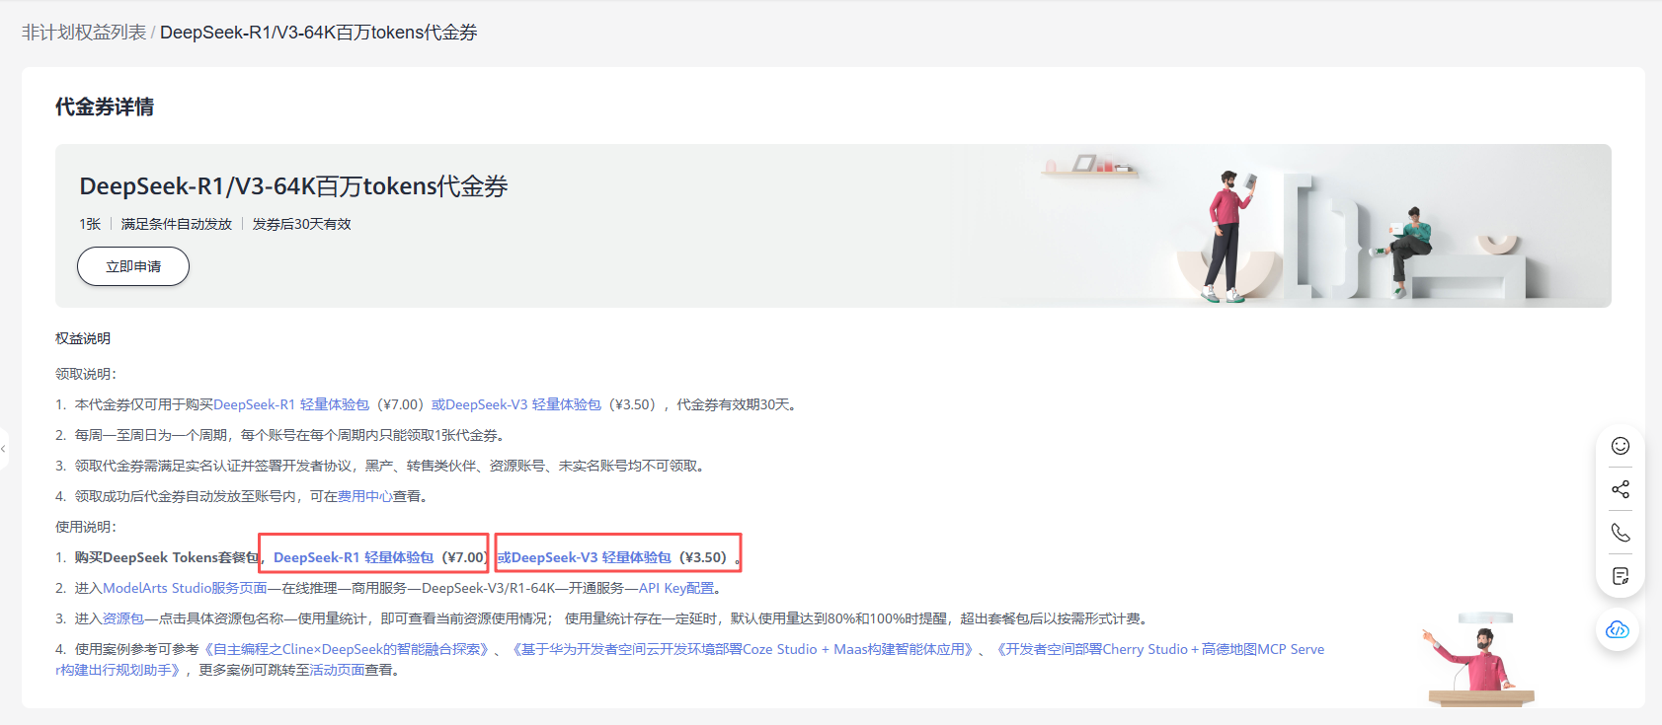Expand the collapsed left side panel arrow
1662x725 pixels.
pos(4,449)
